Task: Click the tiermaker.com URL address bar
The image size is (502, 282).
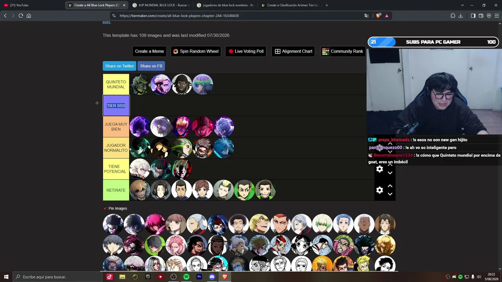Action: [179, 16]
